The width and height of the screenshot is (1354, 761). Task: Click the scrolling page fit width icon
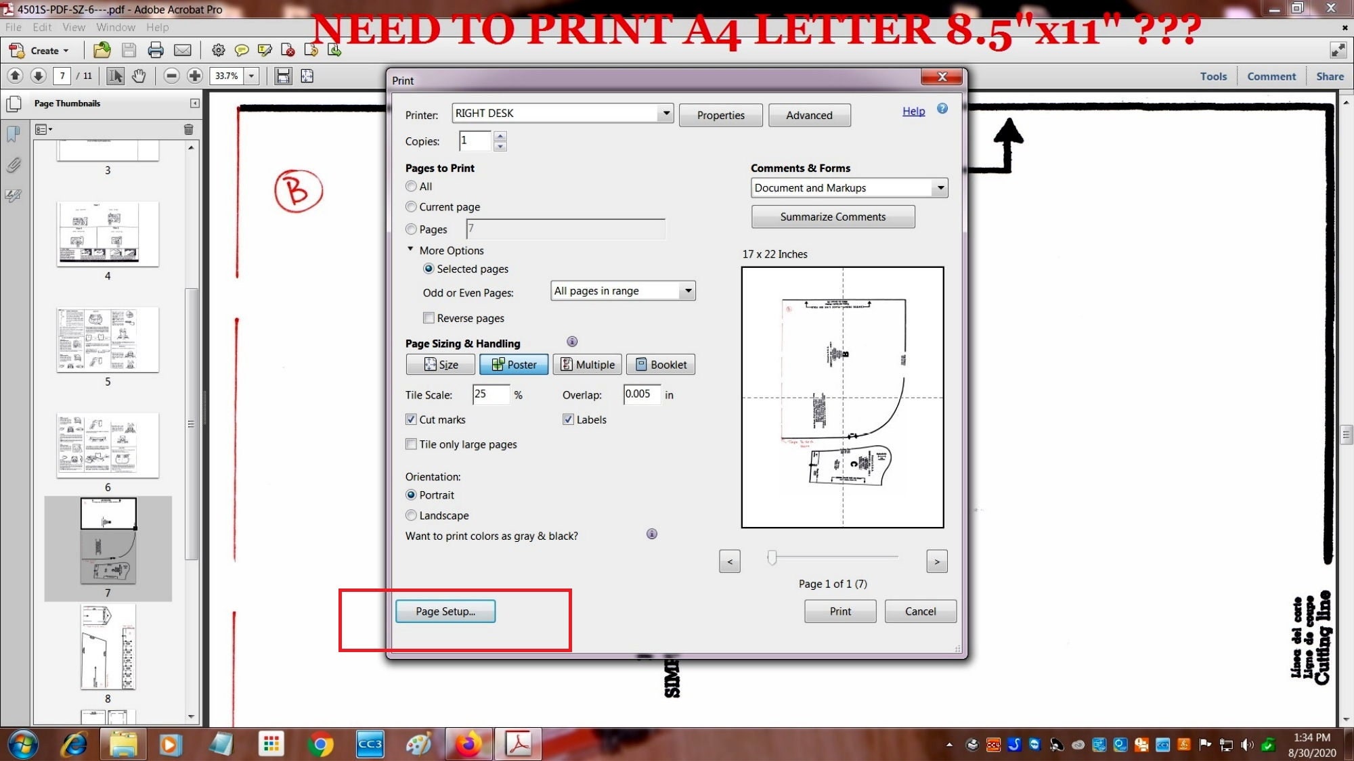[x=284, y=76]
